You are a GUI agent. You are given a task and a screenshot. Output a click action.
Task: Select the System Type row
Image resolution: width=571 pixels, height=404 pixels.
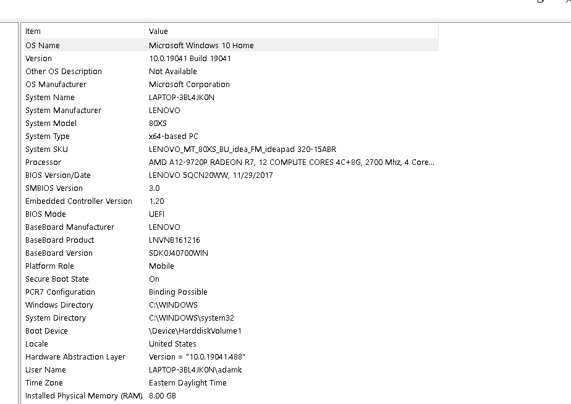[231, 137]
